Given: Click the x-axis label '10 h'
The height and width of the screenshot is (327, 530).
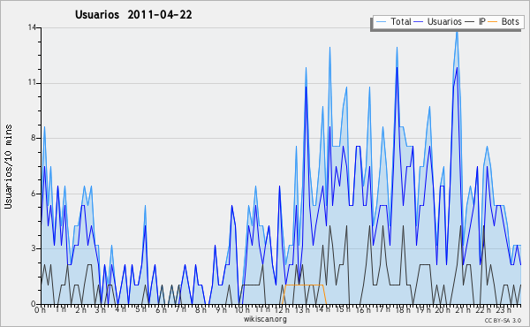Looking at the screenshot, I should pos(242,309).
